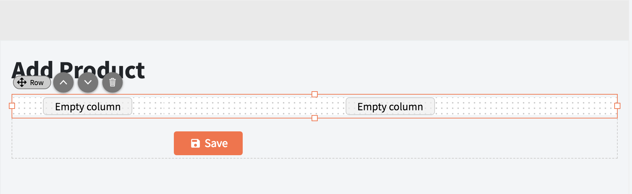This screenshot has height=194, width=632.
Task: Click the left edge handle of the selected row
Action: (12, 106)
